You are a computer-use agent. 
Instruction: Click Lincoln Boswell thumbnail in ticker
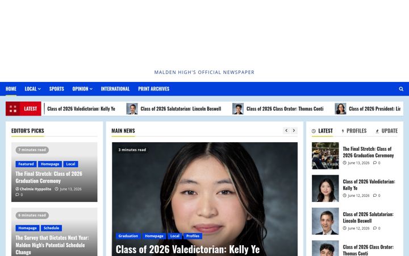point(132,109)
